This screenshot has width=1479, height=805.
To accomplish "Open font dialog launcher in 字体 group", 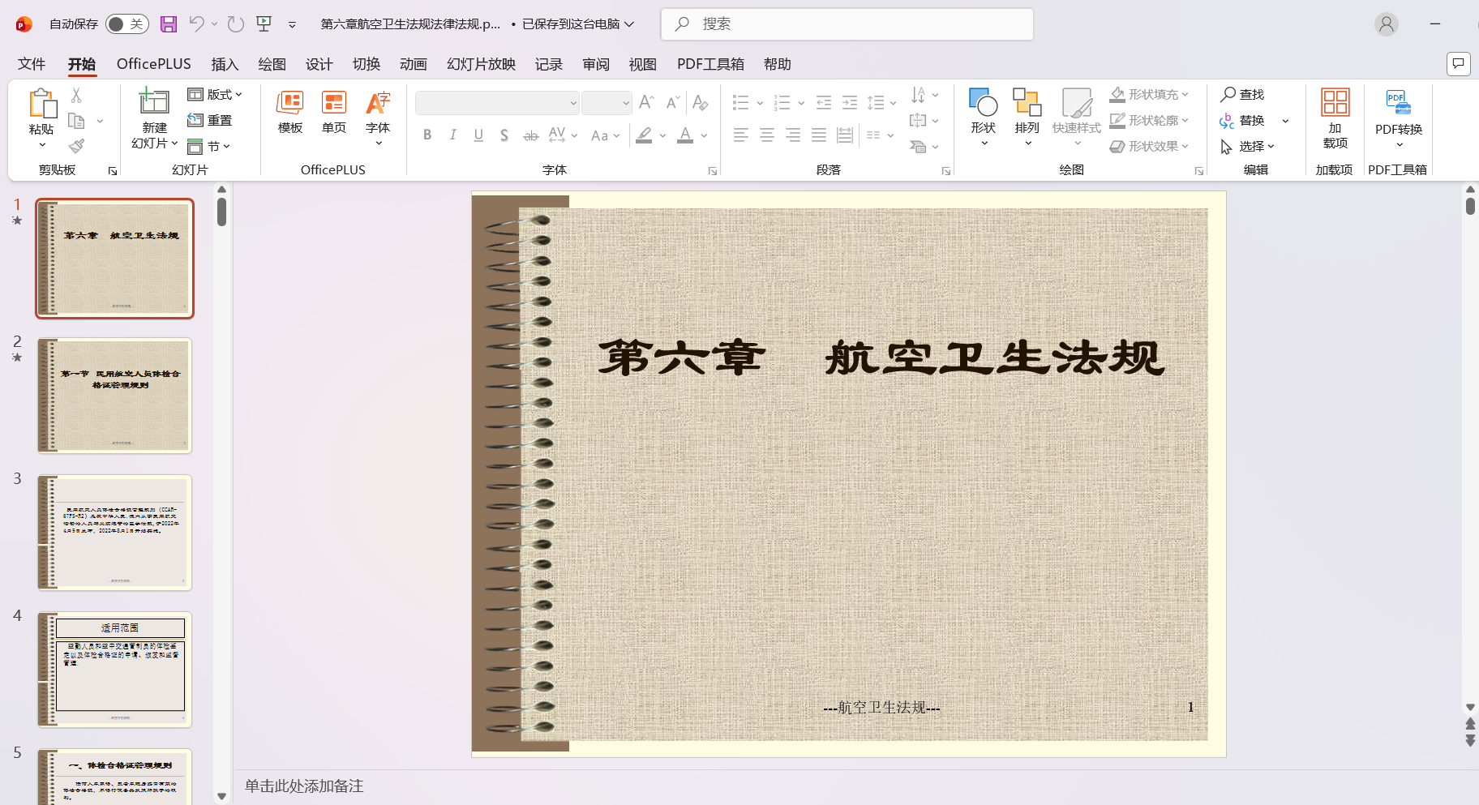I will pos(712,171).
